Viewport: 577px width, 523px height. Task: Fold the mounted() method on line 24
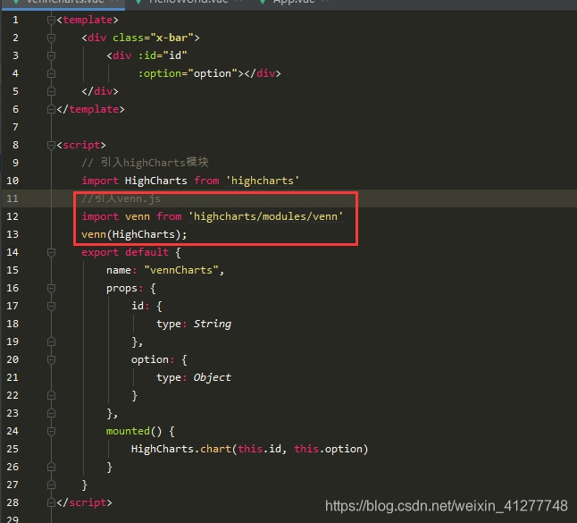(x=52, y=431)
